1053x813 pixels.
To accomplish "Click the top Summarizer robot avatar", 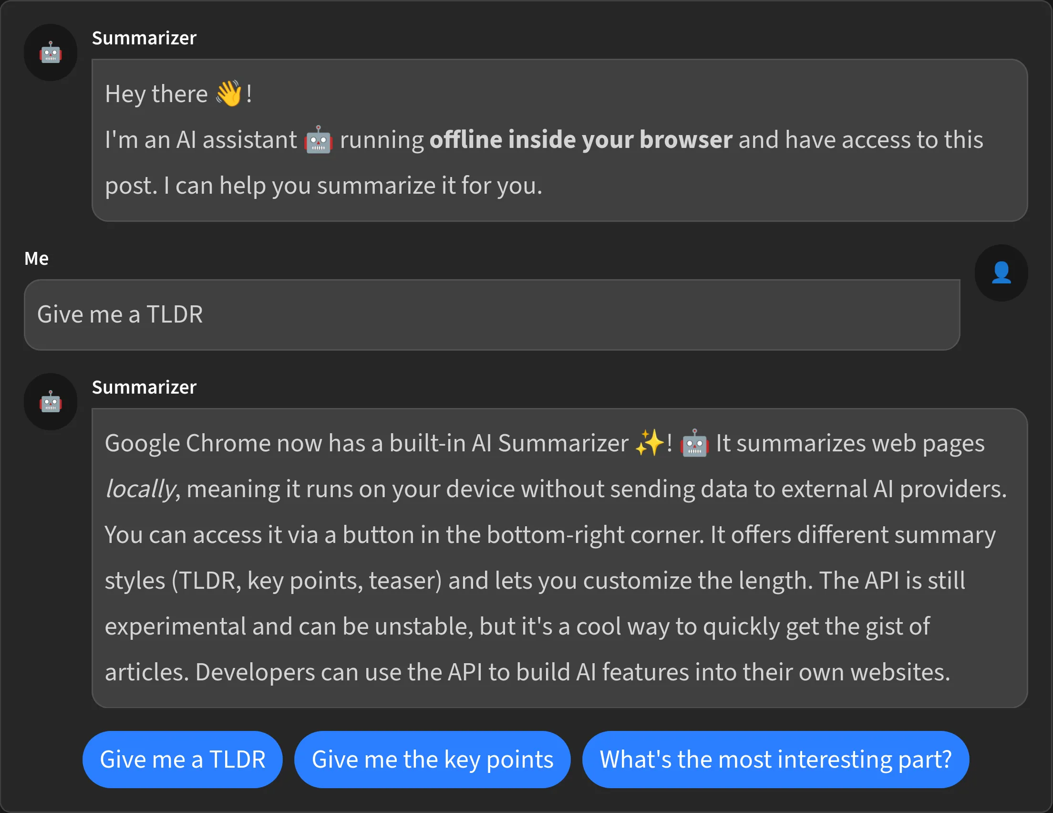I will [x=50, y=52].
